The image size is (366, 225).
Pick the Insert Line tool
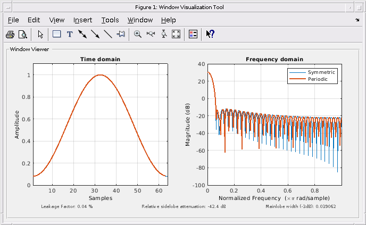[108, 35]
